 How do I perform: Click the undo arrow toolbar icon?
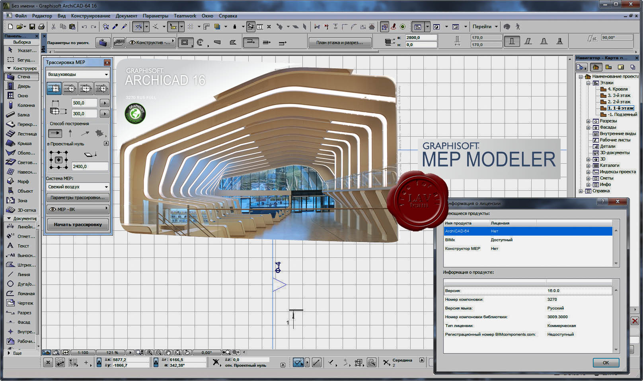84,27
